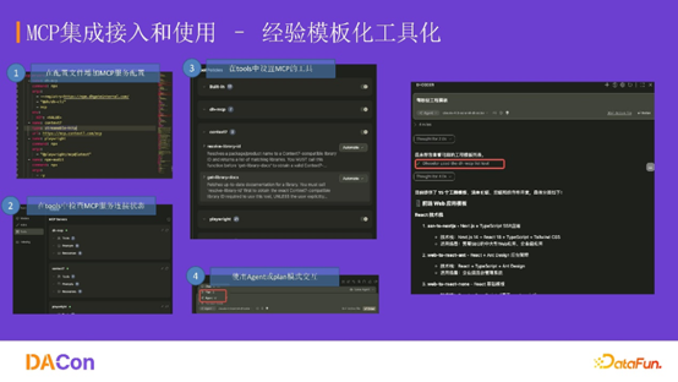
Task: Click the scroll-to-bottom button in chat panel
Action: click(x=650, y=167)
